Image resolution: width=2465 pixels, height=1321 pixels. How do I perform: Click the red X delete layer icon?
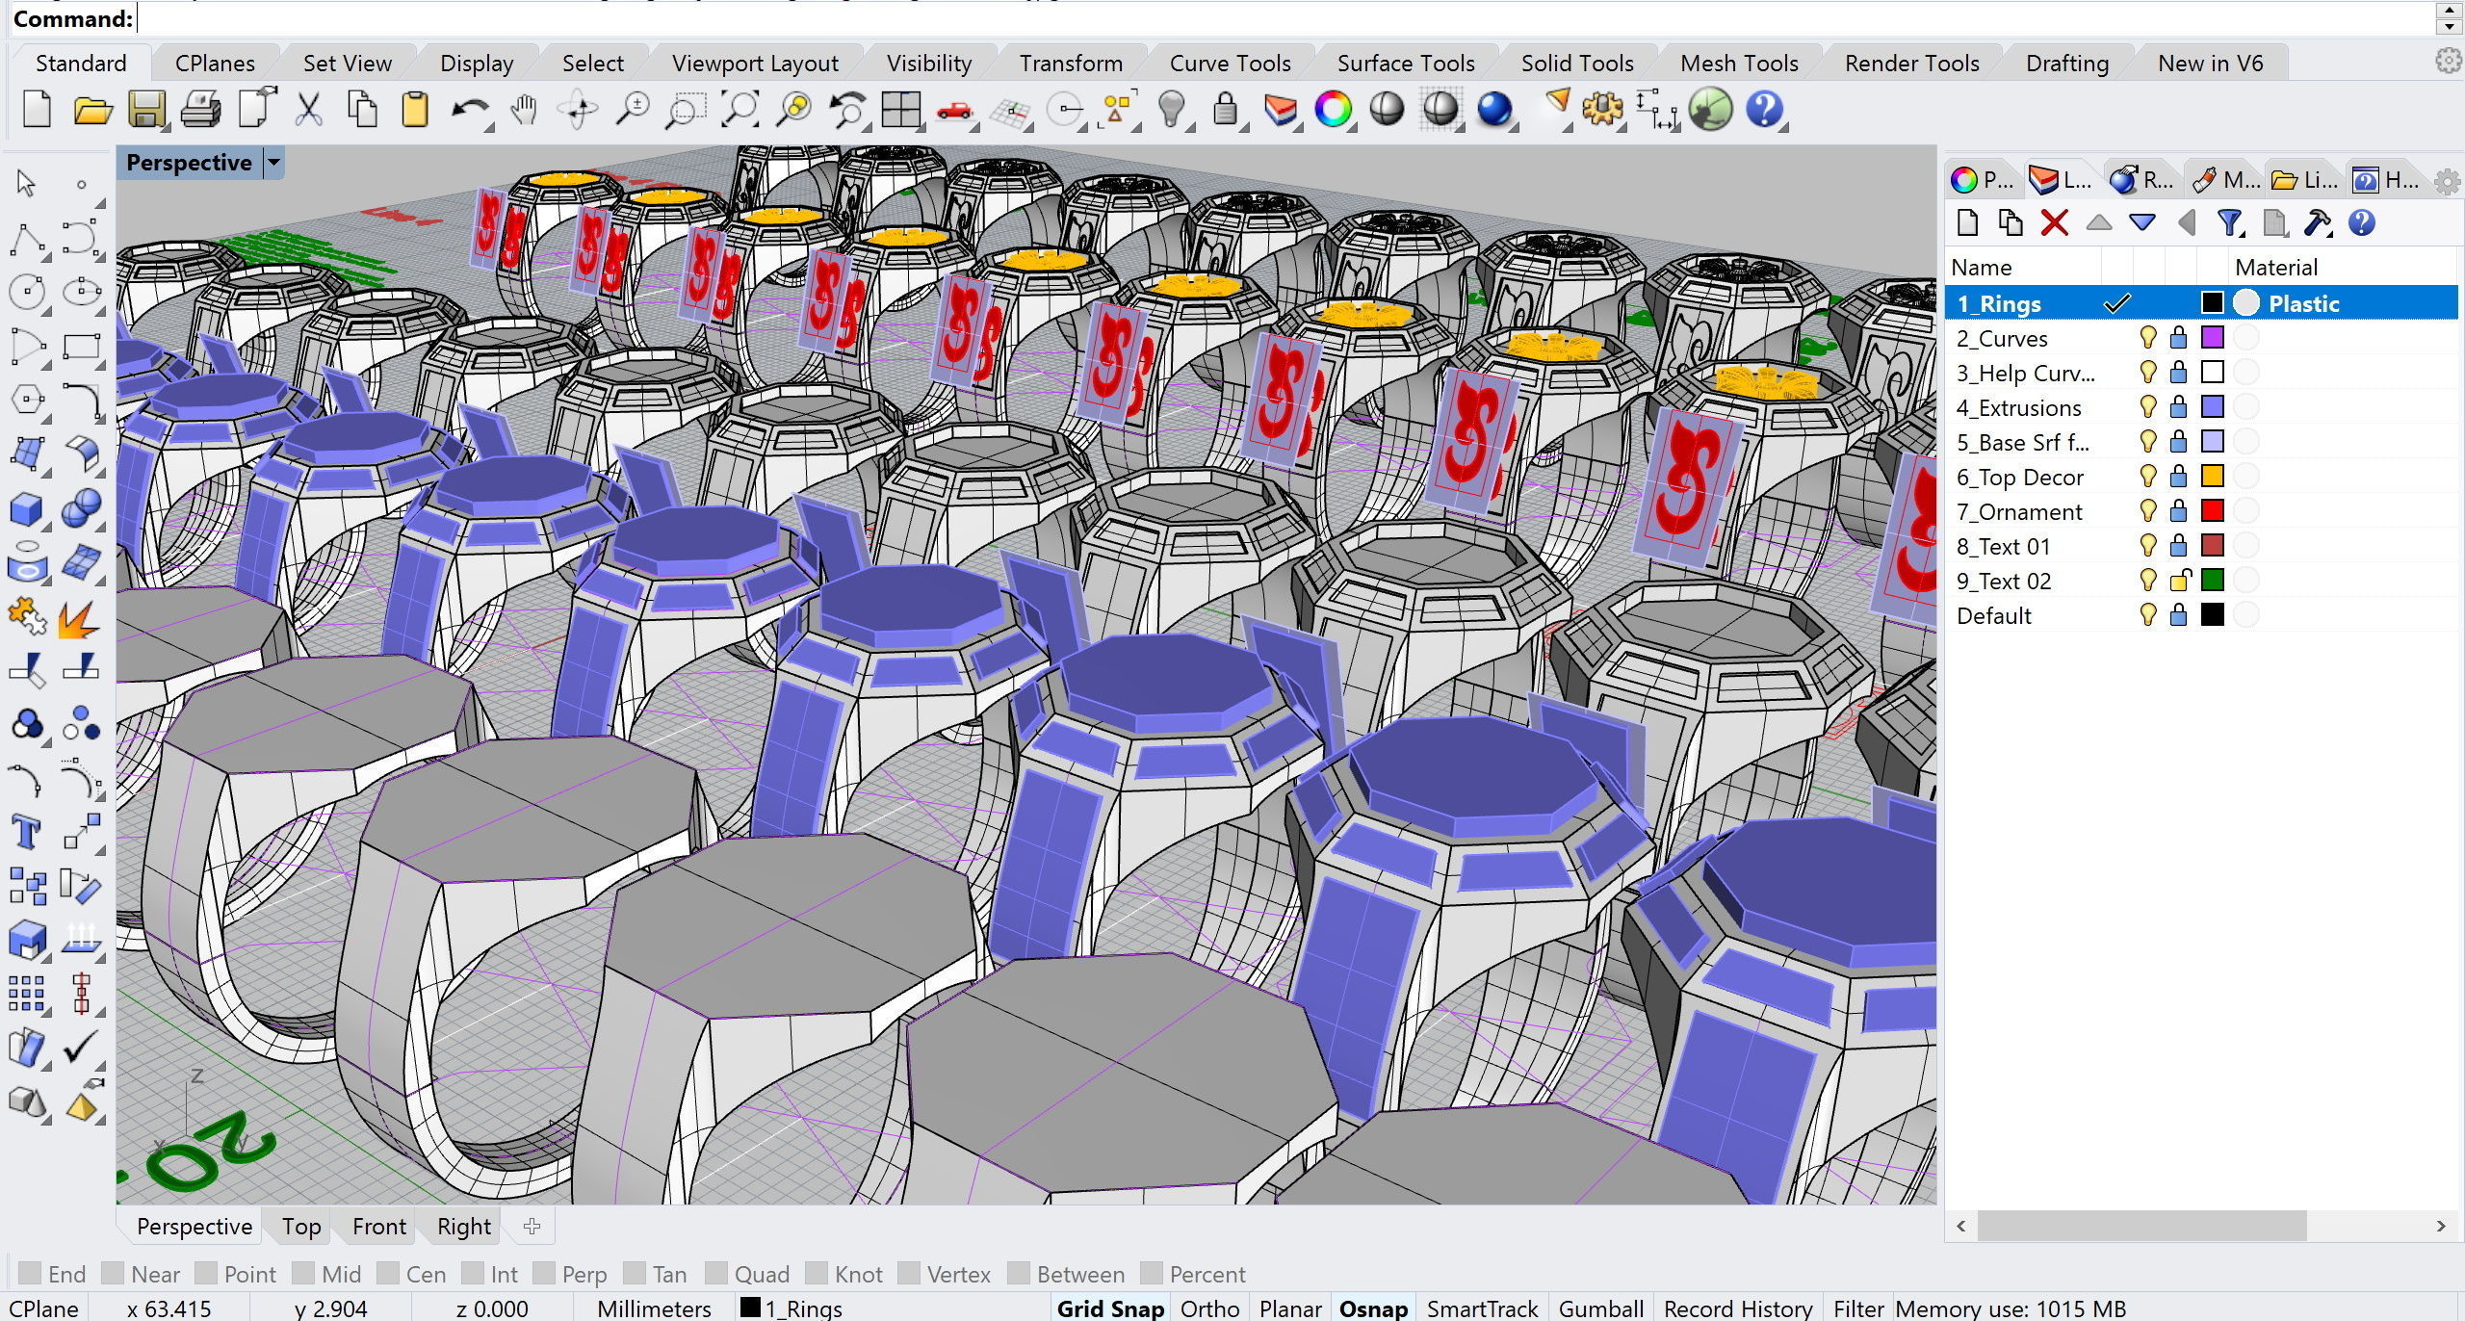pyautogui.click(x=2054, y=223)
